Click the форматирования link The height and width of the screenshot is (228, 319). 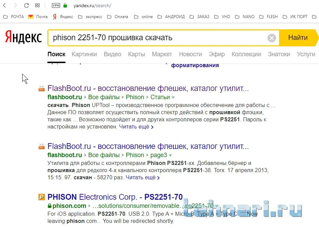coord(195,65)
